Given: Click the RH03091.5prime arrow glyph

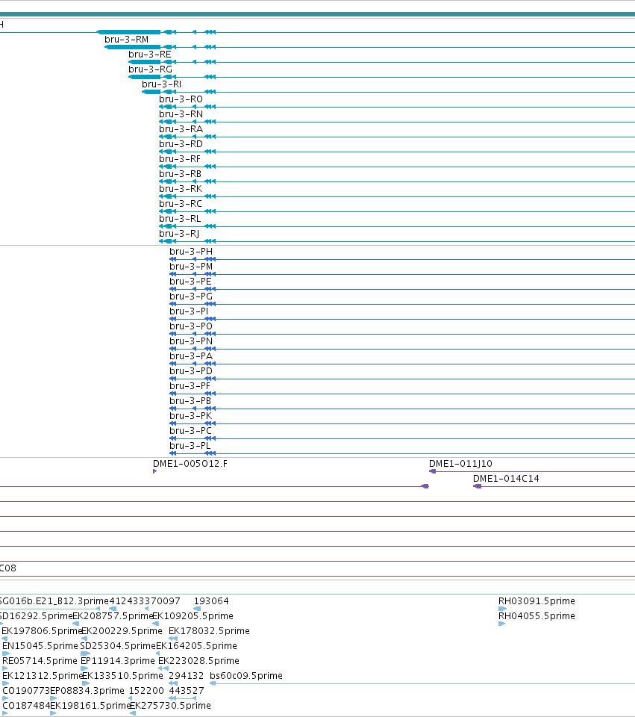Looking at the screenshot, I should tap(502, 609).
